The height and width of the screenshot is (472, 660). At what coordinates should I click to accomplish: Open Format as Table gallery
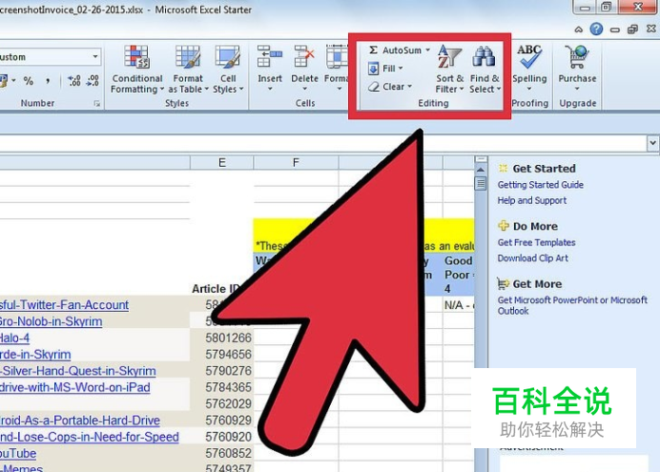188,70
